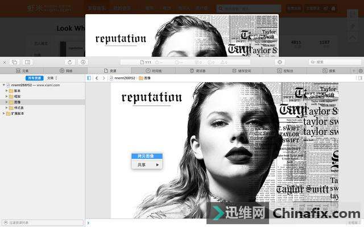Detach the inspector into a separate window
Viewport: 364px width, 227px height.
point(15,62)
